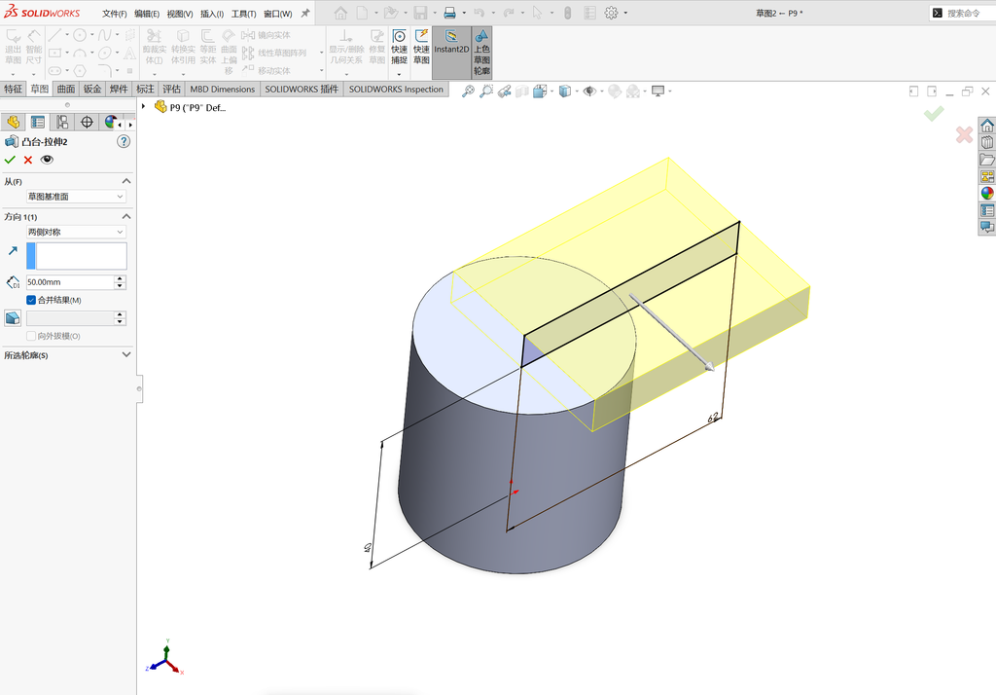Open the Options gear icon
This screenshot has width=996, height=695.
click(611, 13)
